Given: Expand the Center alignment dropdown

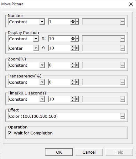Looking at the screenshot, I should click(36, 48).
